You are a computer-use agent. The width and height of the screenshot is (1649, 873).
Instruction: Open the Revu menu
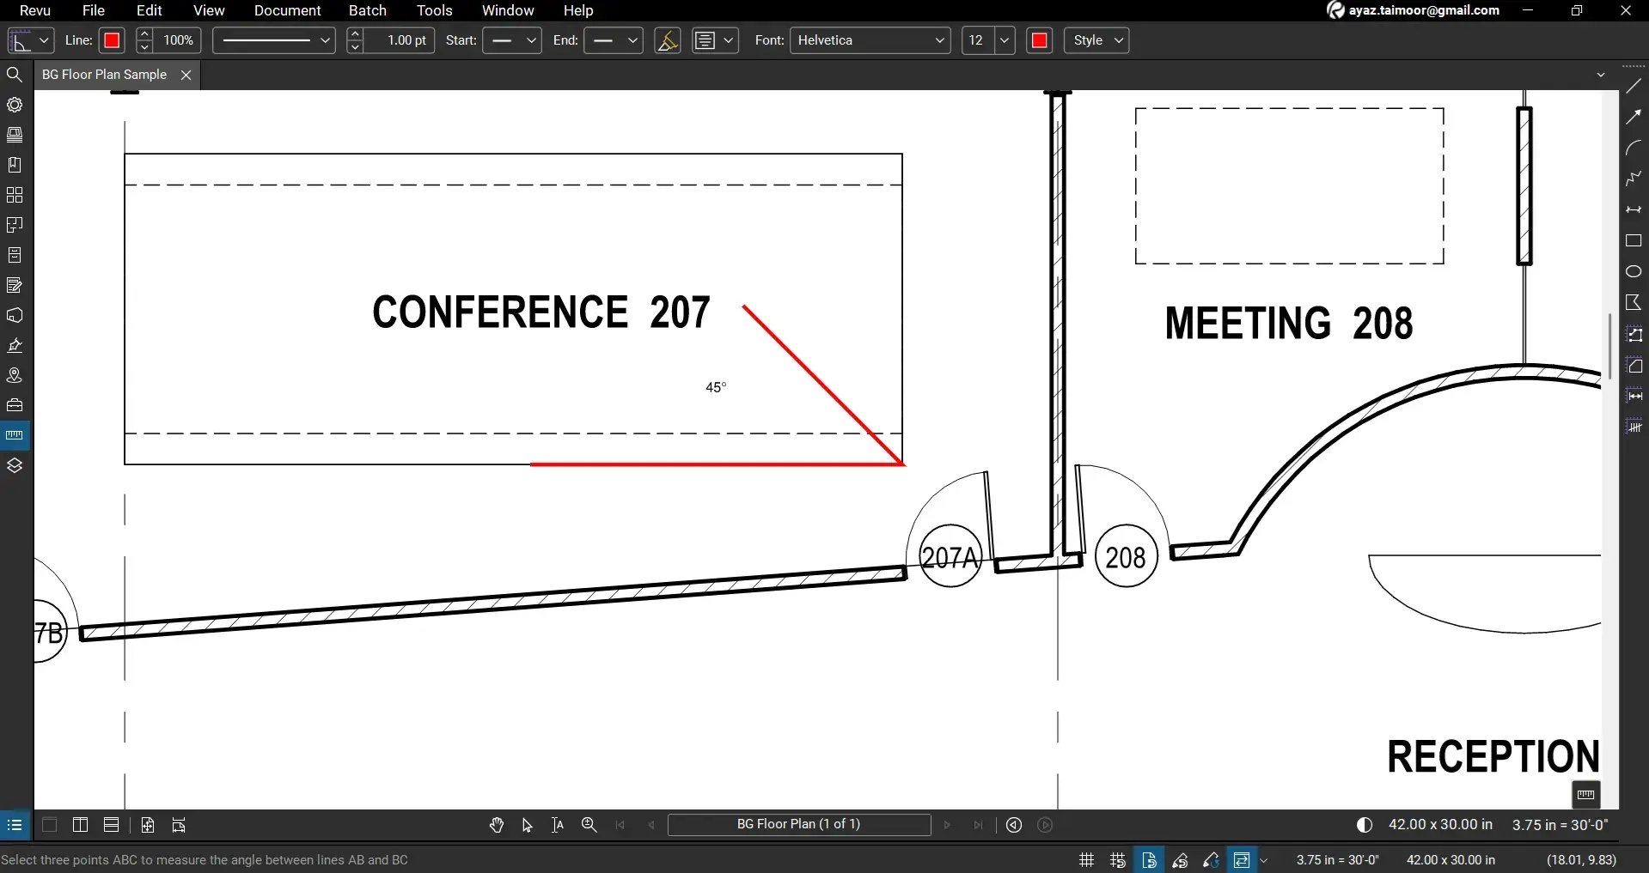click(35, 10)
